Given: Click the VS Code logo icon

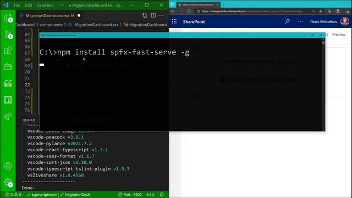Looking at the screenshot, I should pyautogui.click(x=6, y=5).
